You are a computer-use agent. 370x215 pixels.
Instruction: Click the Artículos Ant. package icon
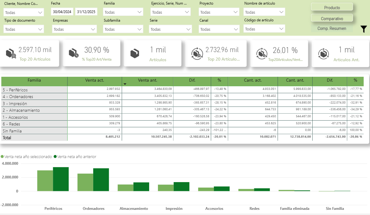tap(323, 53)
